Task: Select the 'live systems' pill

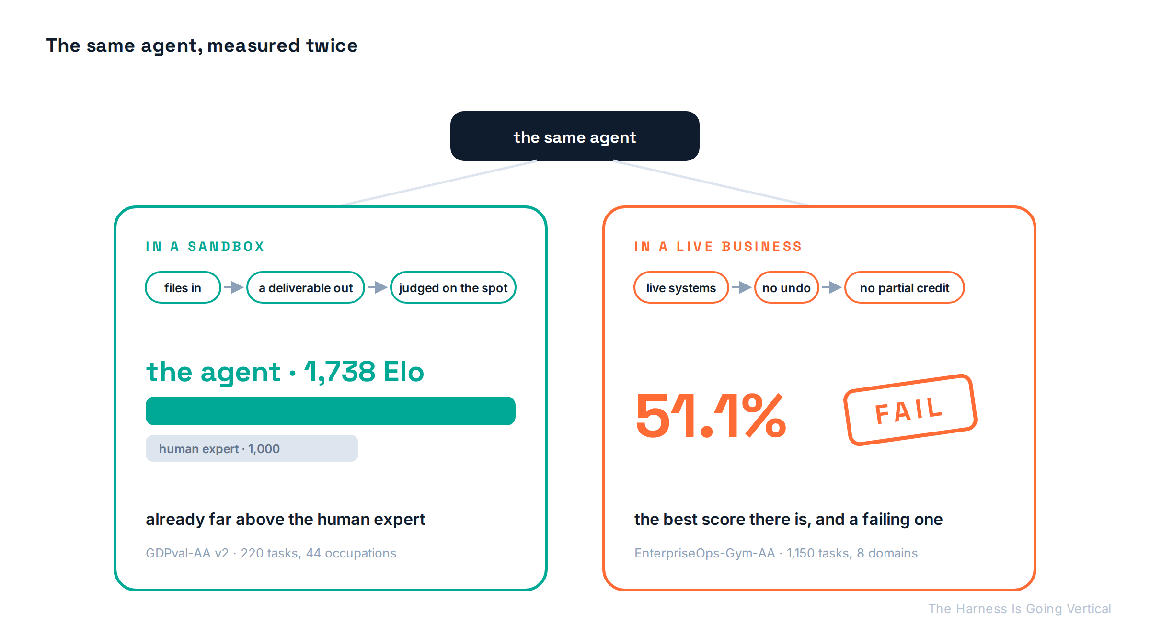Action: click(681, 287)
